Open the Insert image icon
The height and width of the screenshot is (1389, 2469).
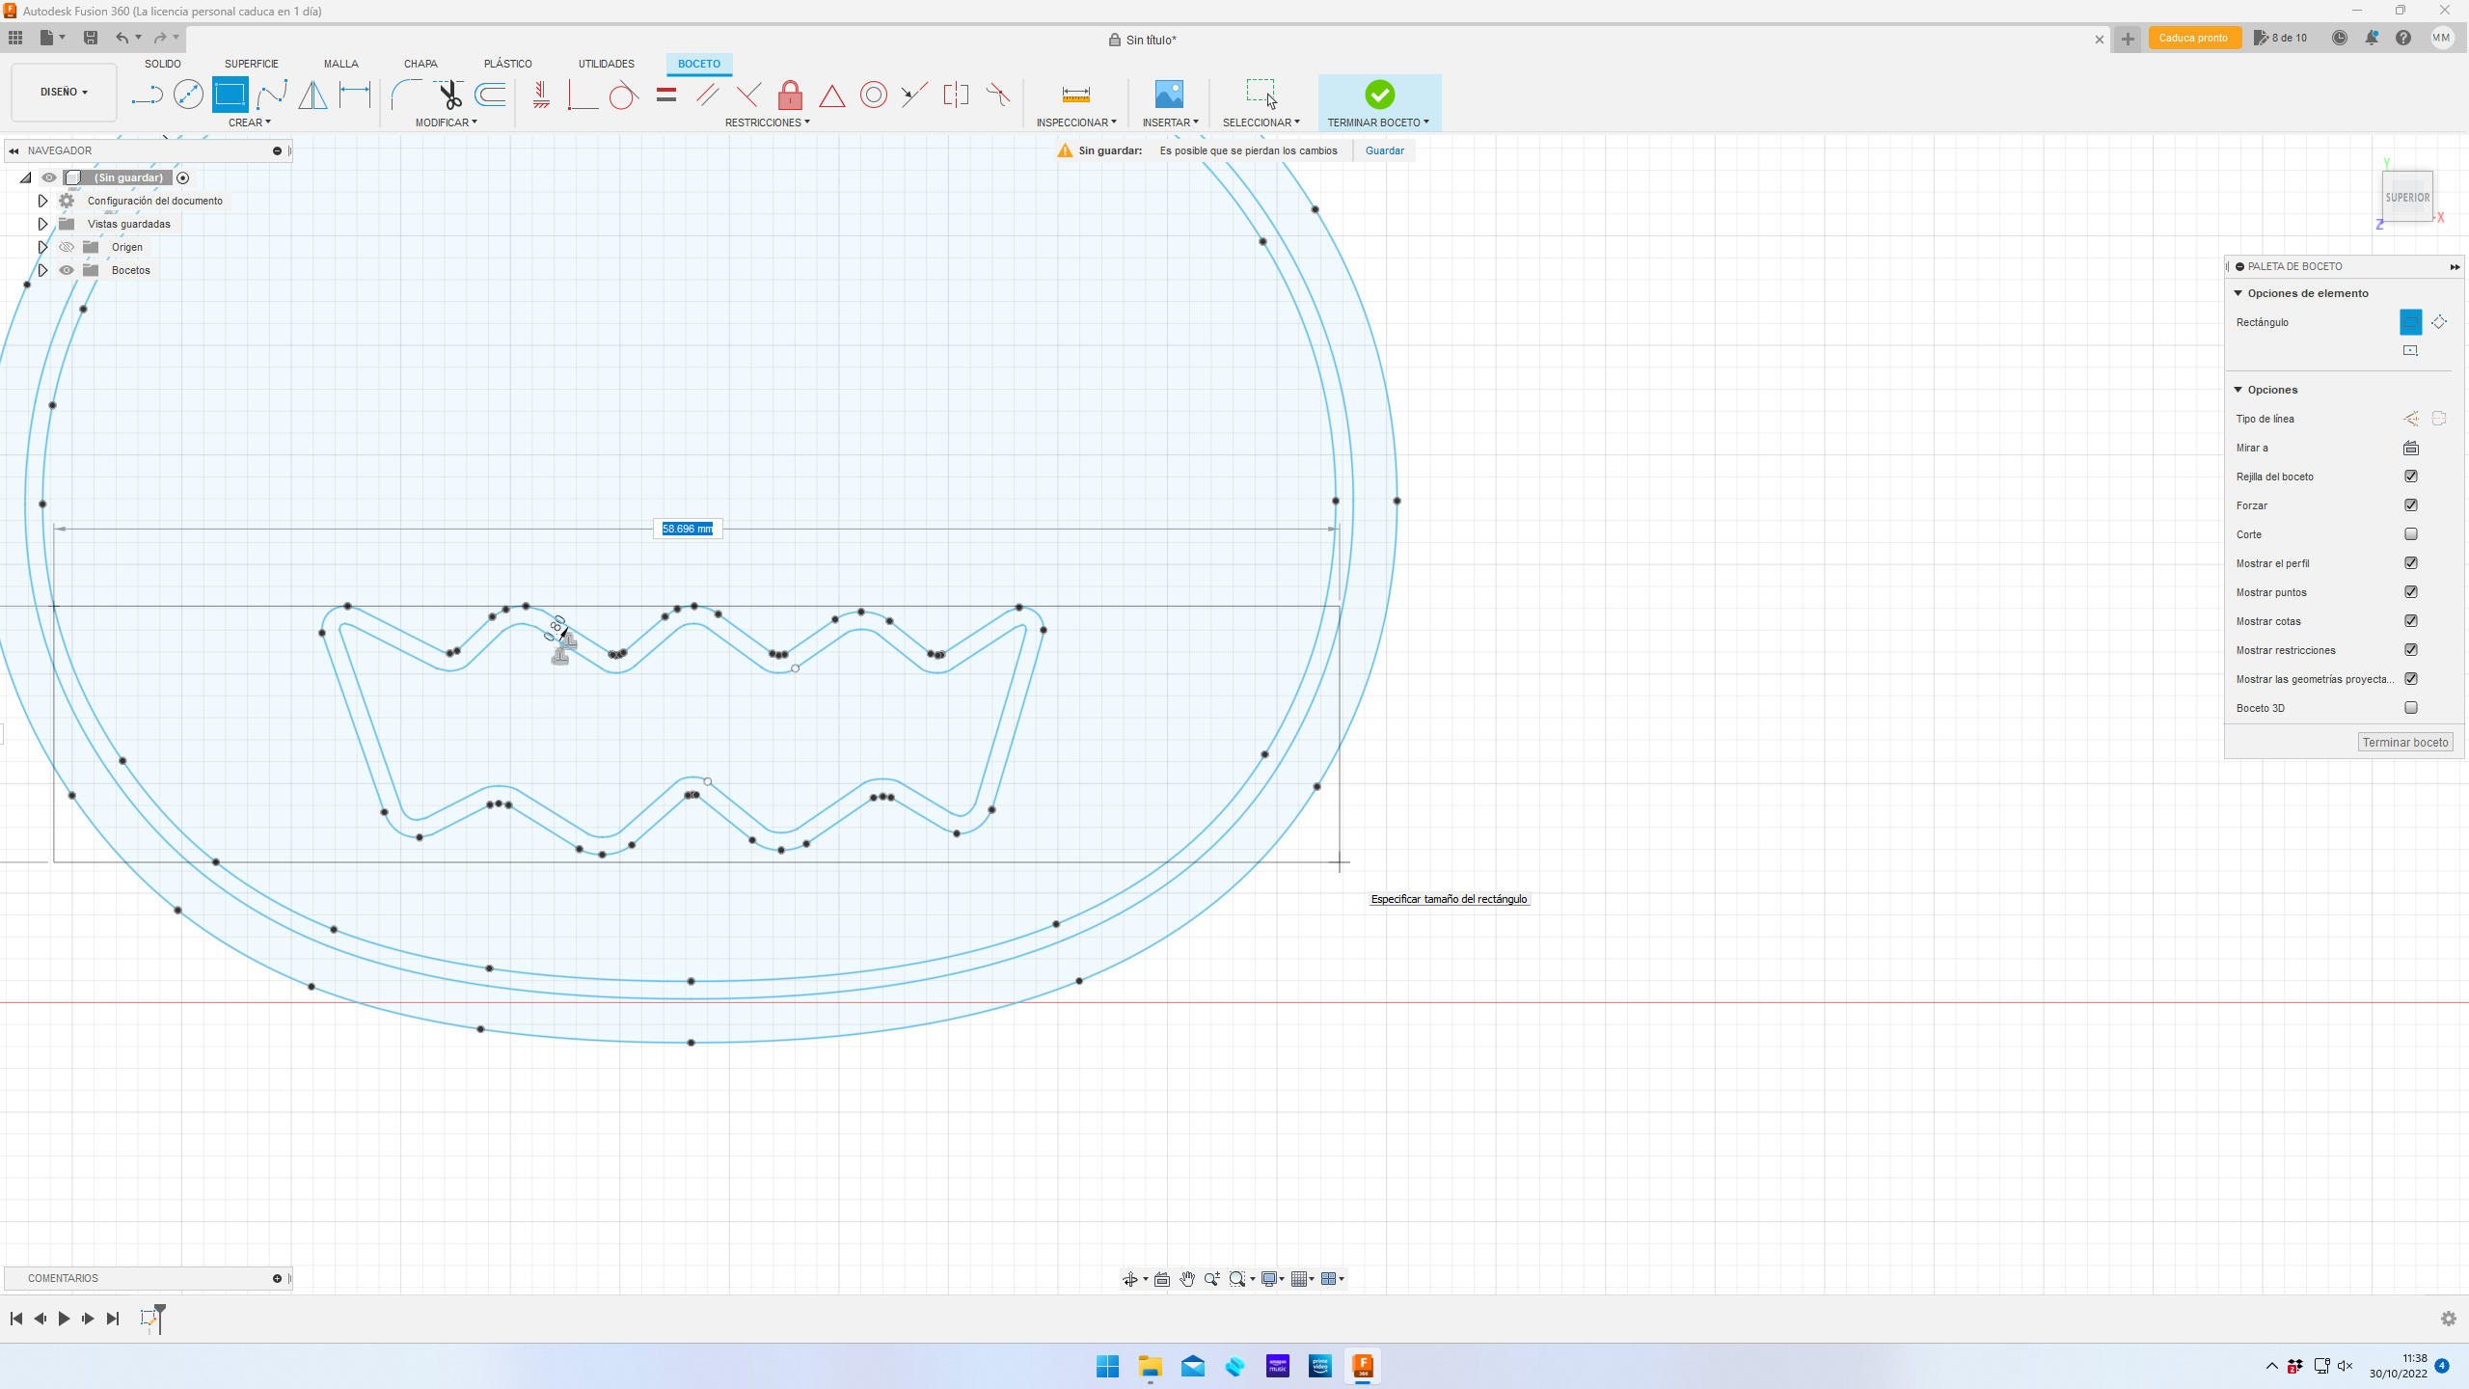point(1169,95)
